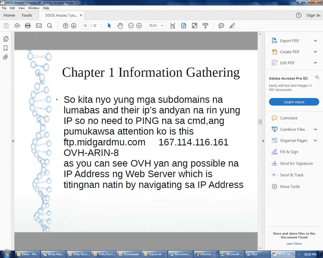Open the File menu
This screenshot has height=258, width=323.
coord(4,8)
